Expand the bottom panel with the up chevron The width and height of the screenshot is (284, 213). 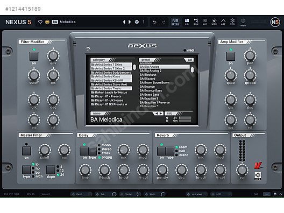click(x=281, y=194)
